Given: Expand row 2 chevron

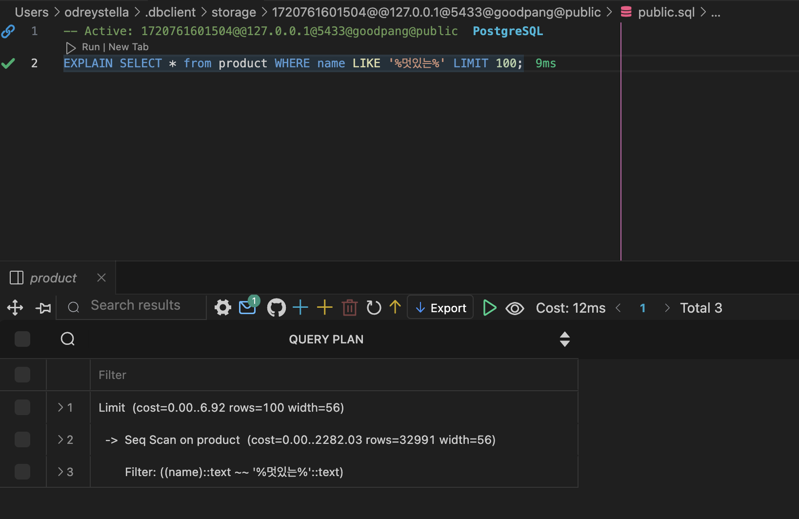Looking at the screenshot, I should point(60,439).
